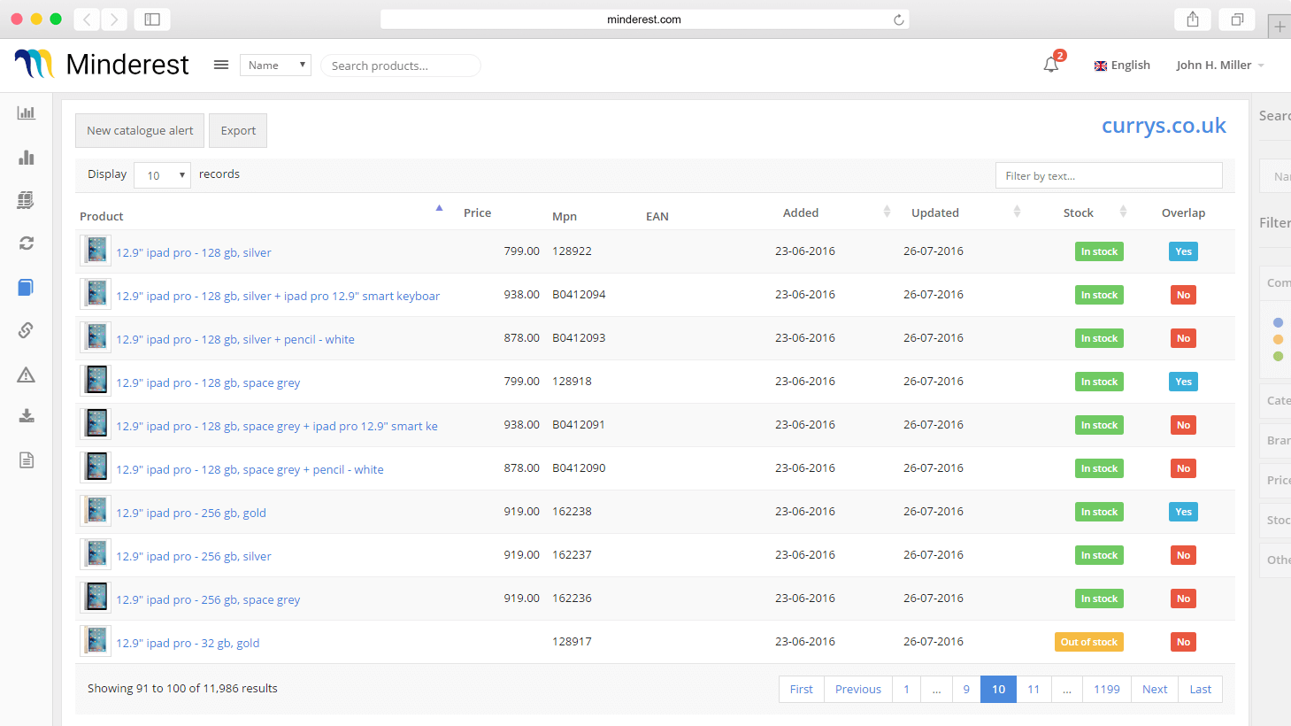Go to the Next page
1291x726 pixels.
click(1155, 689)
